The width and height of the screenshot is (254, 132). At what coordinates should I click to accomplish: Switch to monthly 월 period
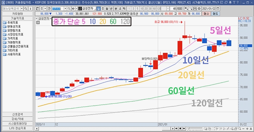tap(107, 8)
